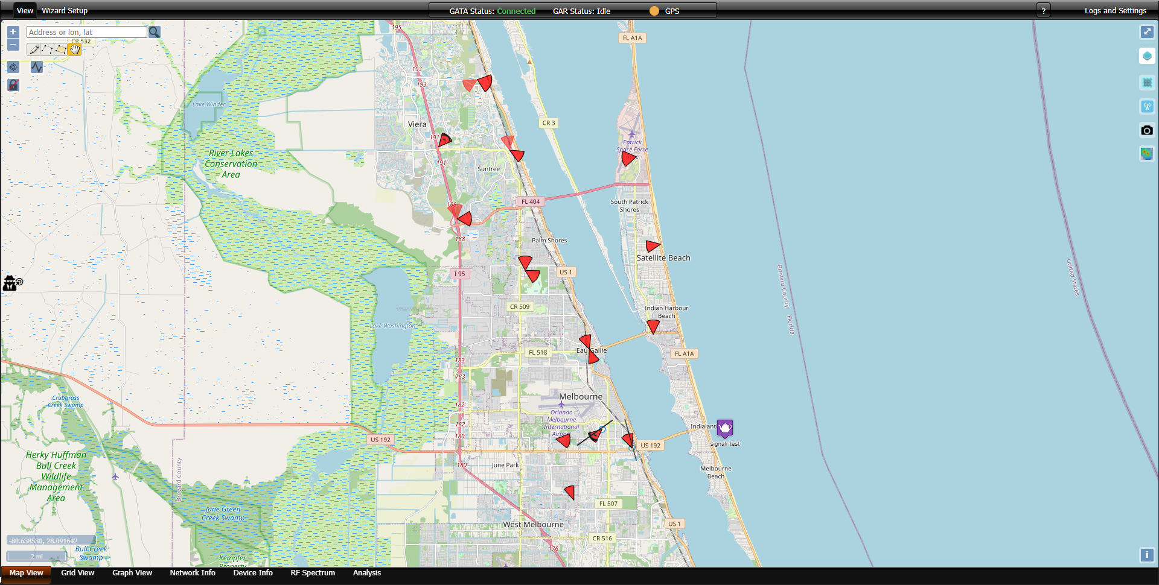The height and width of the screenshot is (585, 1159).
Task: Toggle the heatmap overlay icon
Action: tap(1147, 154)
